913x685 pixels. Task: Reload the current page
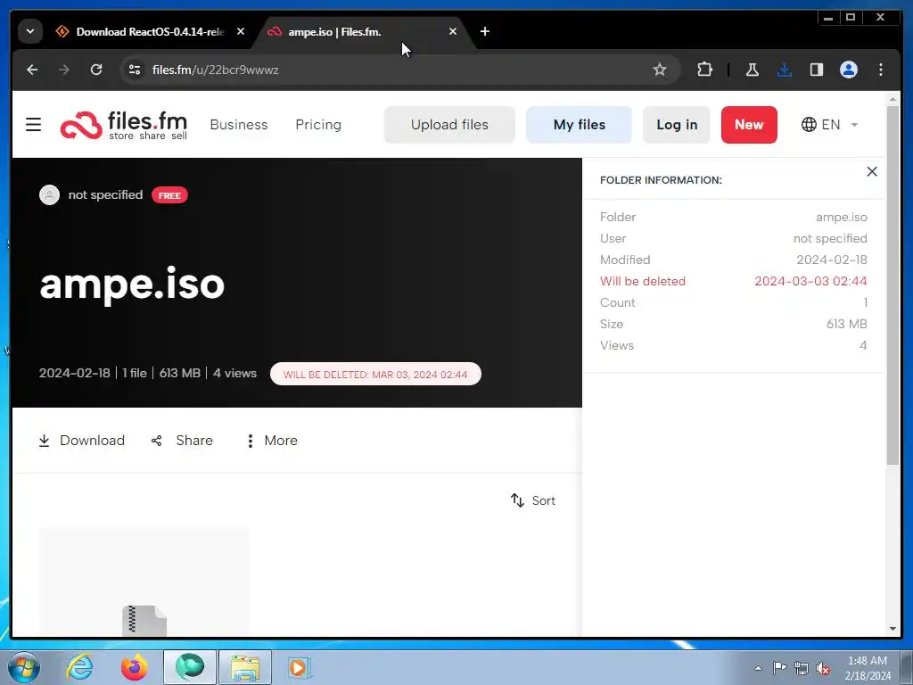click(x=96, y=70)
